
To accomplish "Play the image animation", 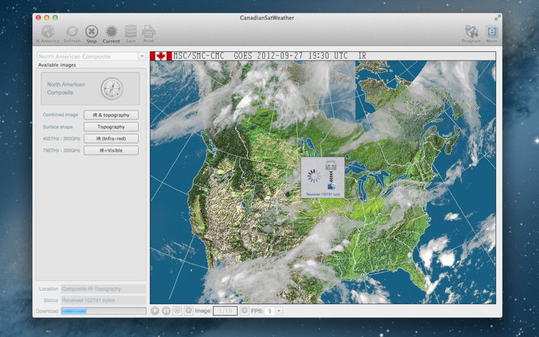I will [x=155, y=311].
